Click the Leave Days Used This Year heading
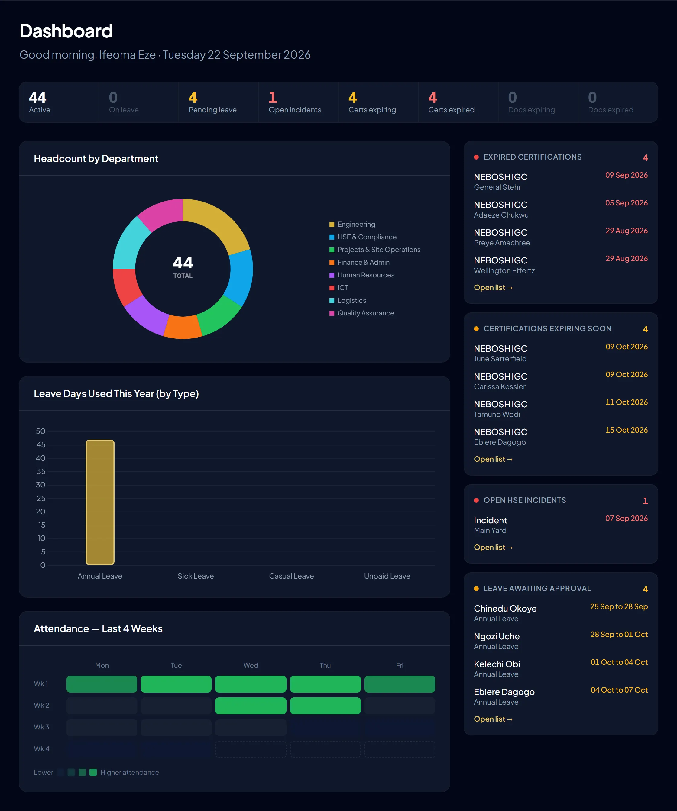 (x=116, y=393)
